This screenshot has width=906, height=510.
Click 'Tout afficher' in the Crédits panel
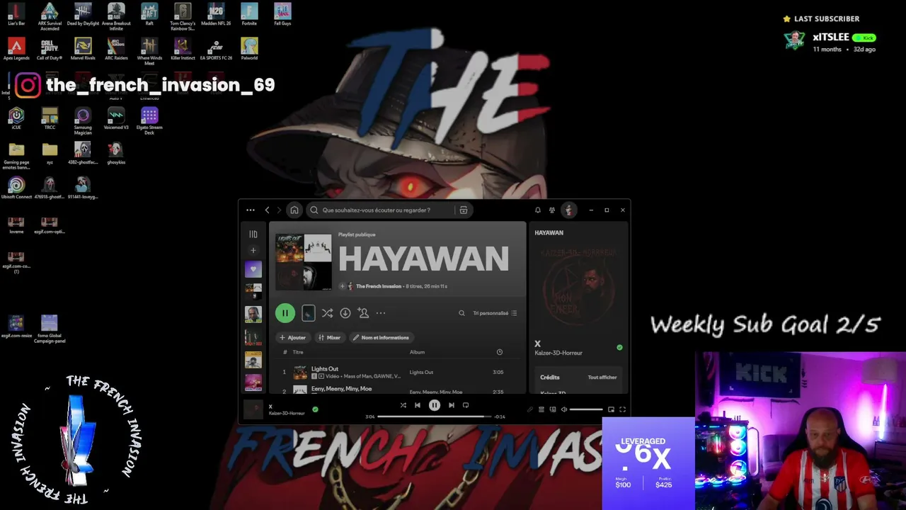click(x=602, y=378)
